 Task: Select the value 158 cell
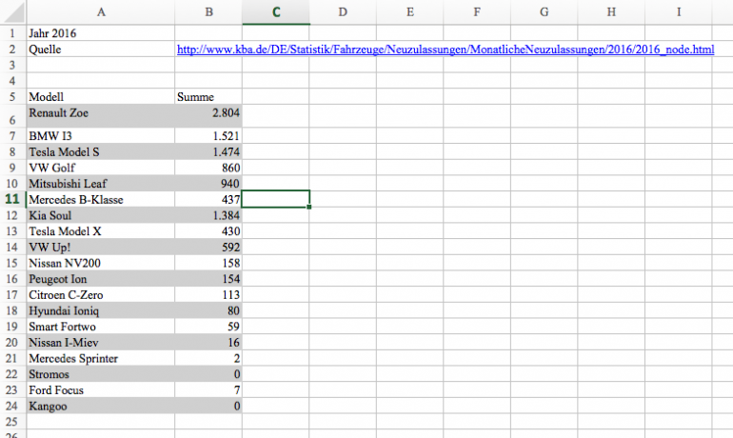coord(208,263)
